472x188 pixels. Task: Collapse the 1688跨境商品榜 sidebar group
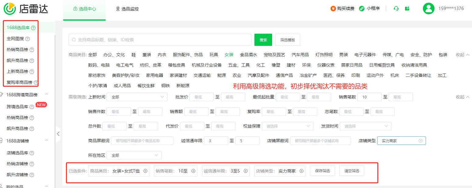47,95
